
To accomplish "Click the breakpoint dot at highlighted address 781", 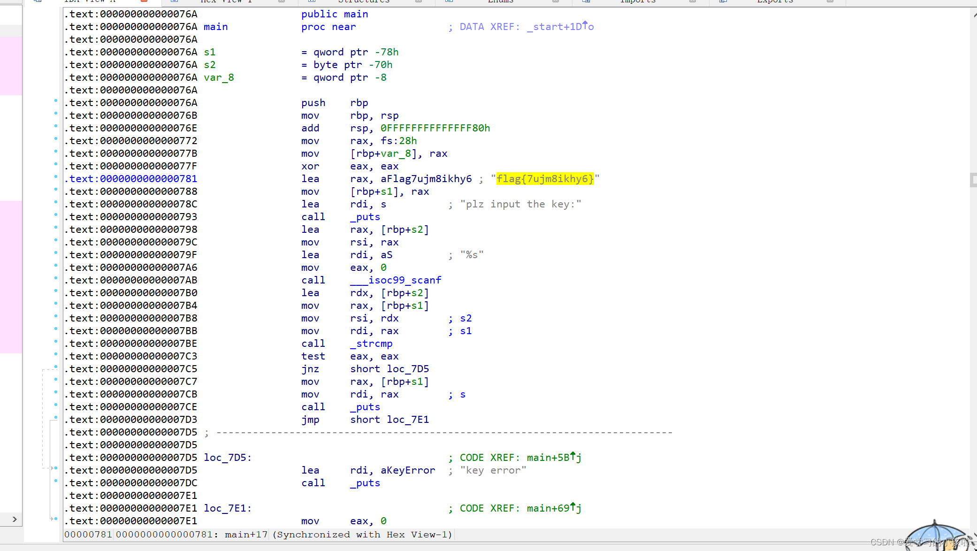I will click(x=56, y=177).
